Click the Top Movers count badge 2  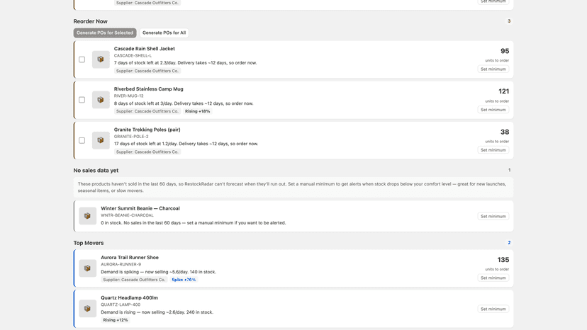click(509, 242)
